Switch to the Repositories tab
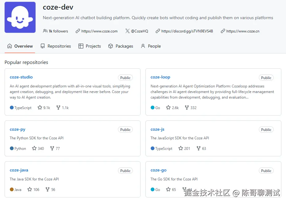 click(56, 46)
